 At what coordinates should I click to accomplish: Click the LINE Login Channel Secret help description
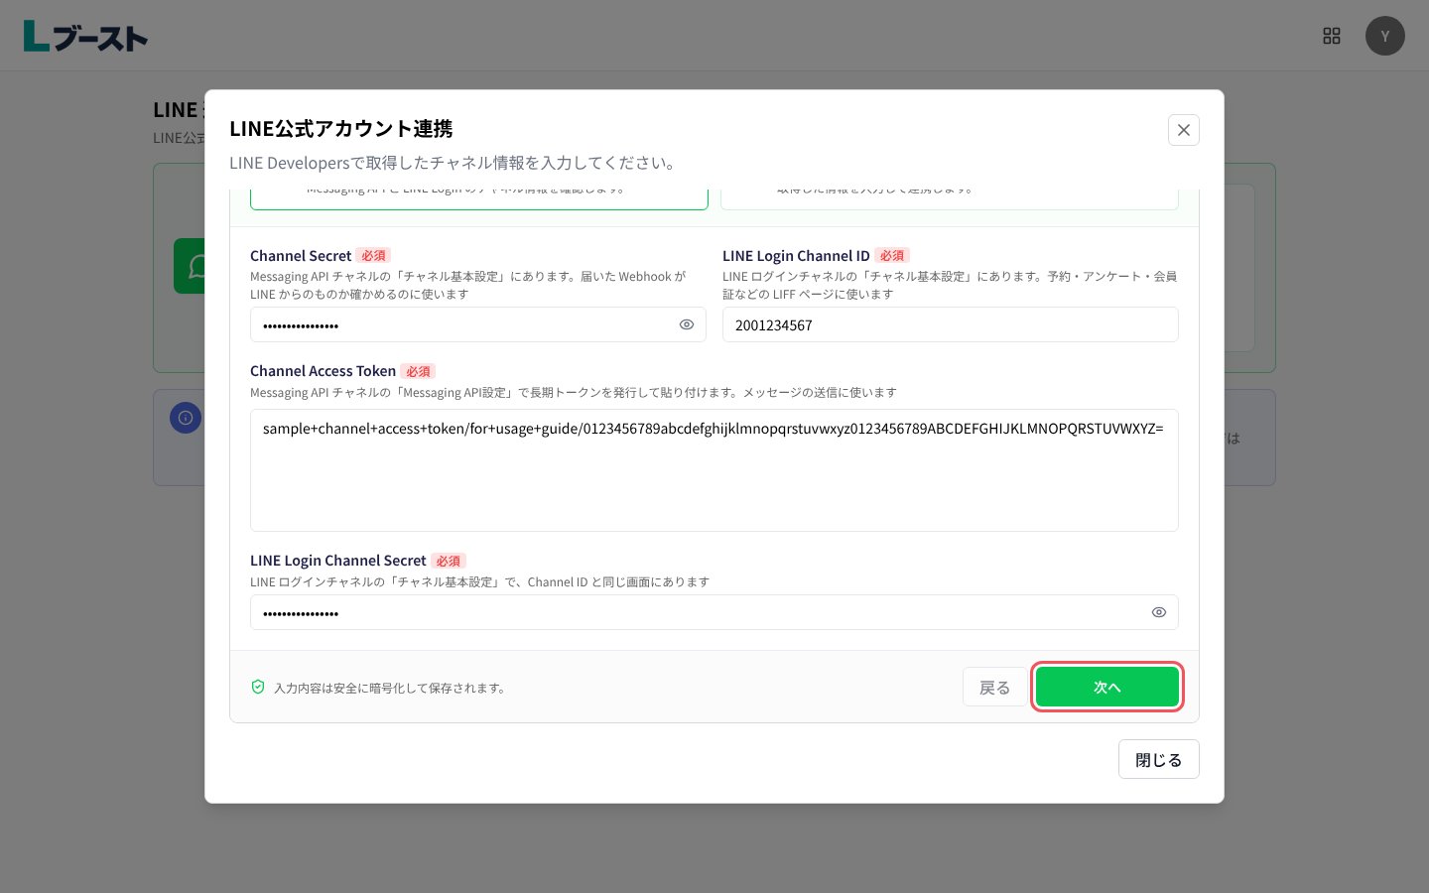(x=479, y=582)
